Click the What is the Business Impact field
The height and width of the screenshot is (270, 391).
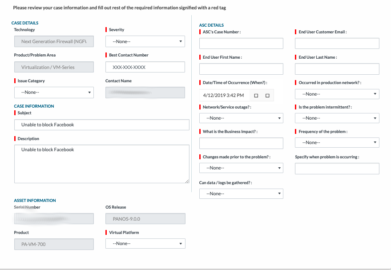241,143
